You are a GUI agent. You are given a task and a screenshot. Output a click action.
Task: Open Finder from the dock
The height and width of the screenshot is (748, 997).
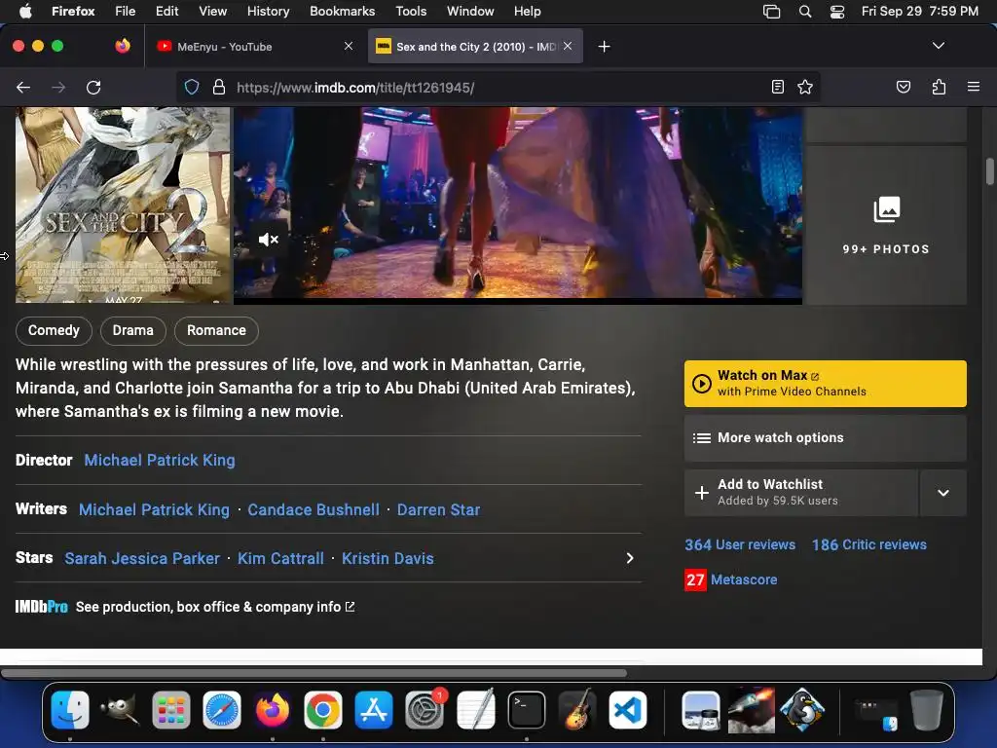click(70, 710)
